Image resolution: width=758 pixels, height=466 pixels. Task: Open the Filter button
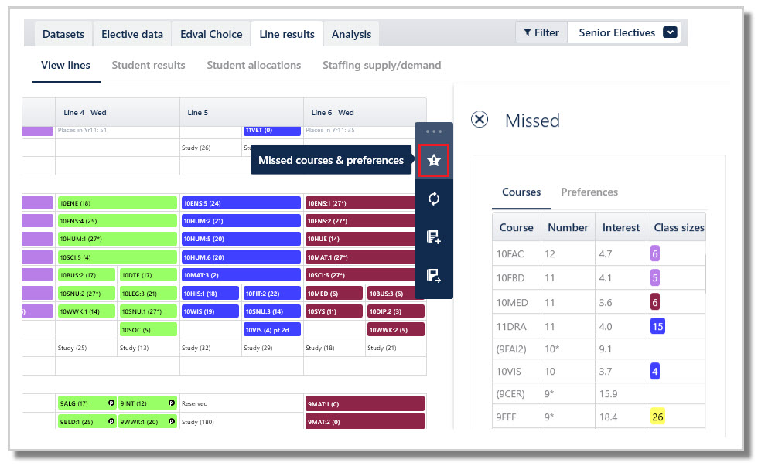coord(541,32)
